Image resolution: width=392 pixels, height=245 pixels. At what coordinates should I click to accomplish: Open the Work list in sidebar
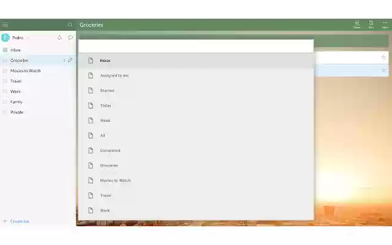[x=38, y=91]
